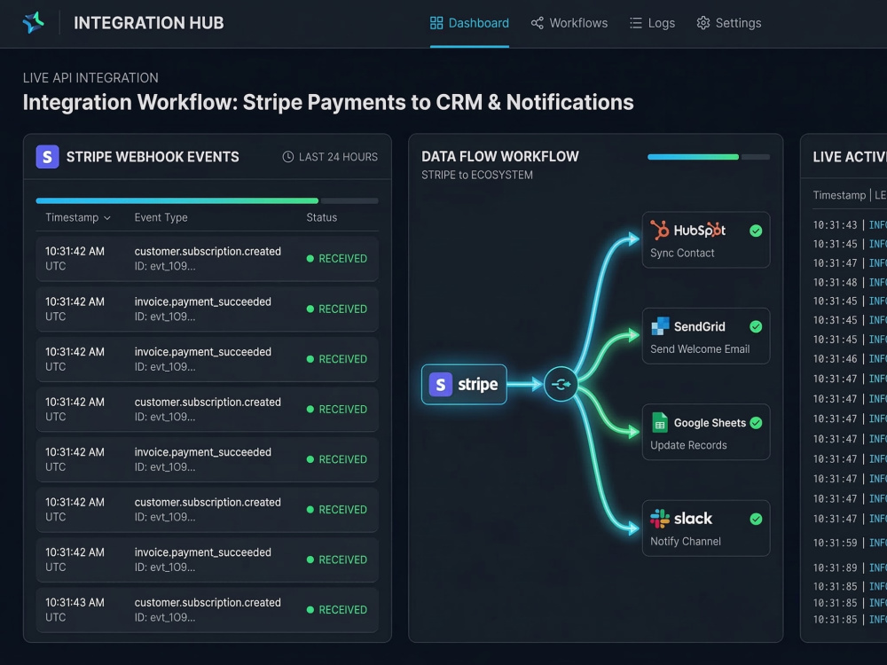
Task: Click the Settings gear icon
Action: pyautogui.click(x=703, y=23)
